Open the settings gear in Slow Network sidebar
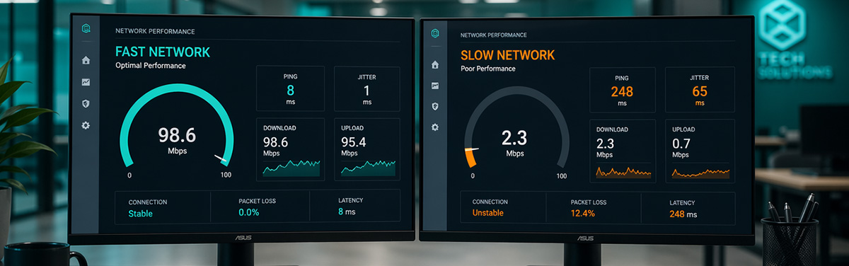 tap(435, 127)
